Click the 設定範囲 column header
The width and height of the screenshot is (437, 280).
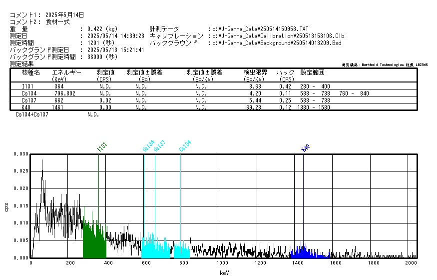point(312,73)
